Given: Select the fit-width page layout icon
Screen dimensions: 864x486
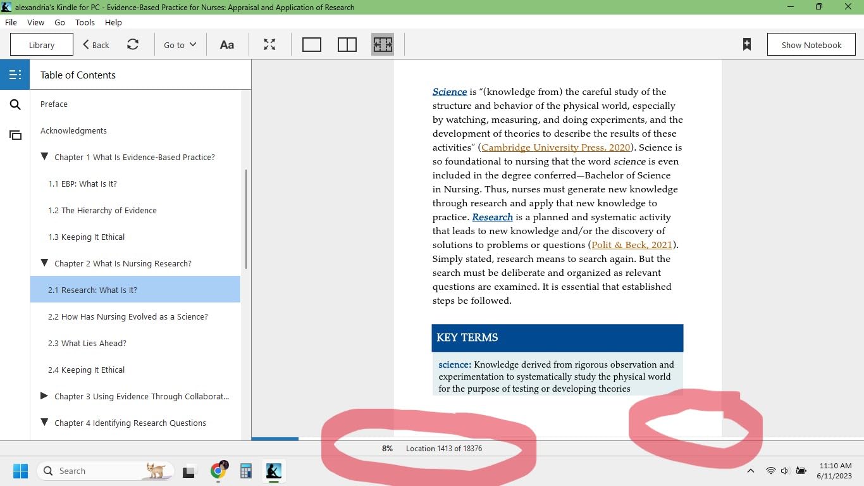Looking at the screenshot, I should pos(383,45).
